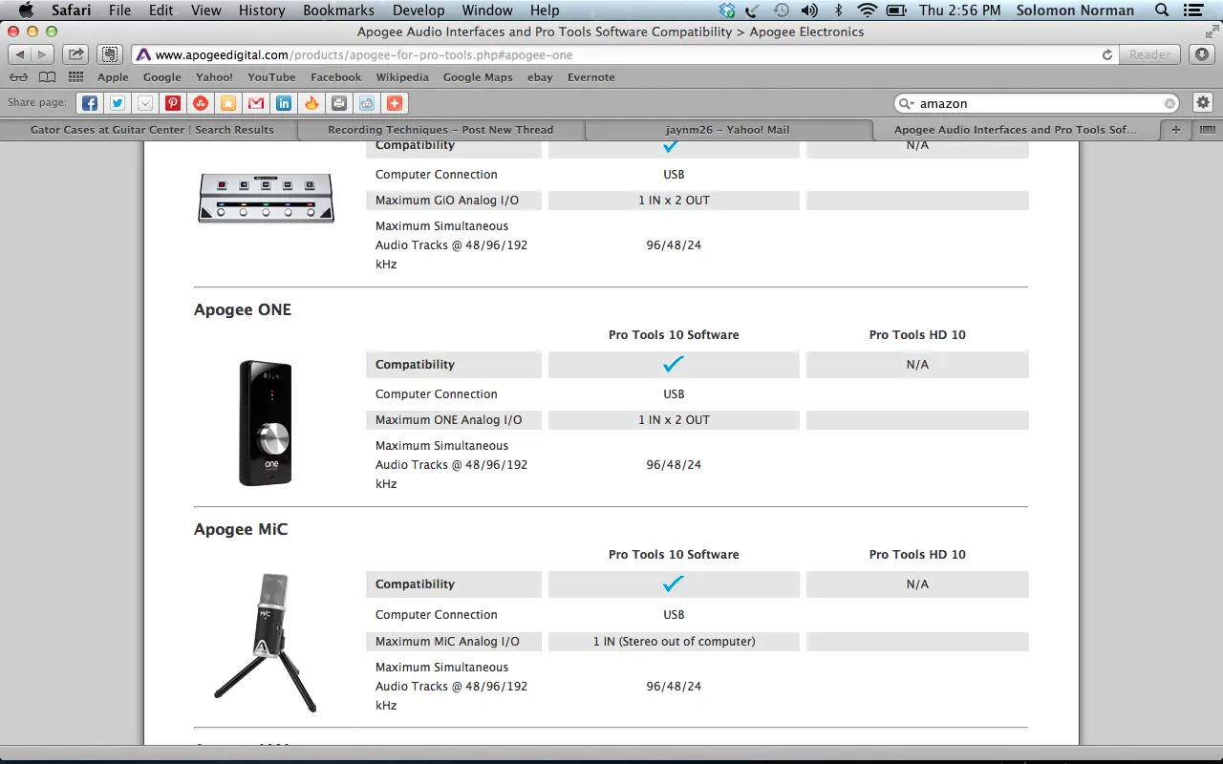This screenshot has height=764, width=1223.
Task: Open the Share menu button in toolbar
Action: 76,54
